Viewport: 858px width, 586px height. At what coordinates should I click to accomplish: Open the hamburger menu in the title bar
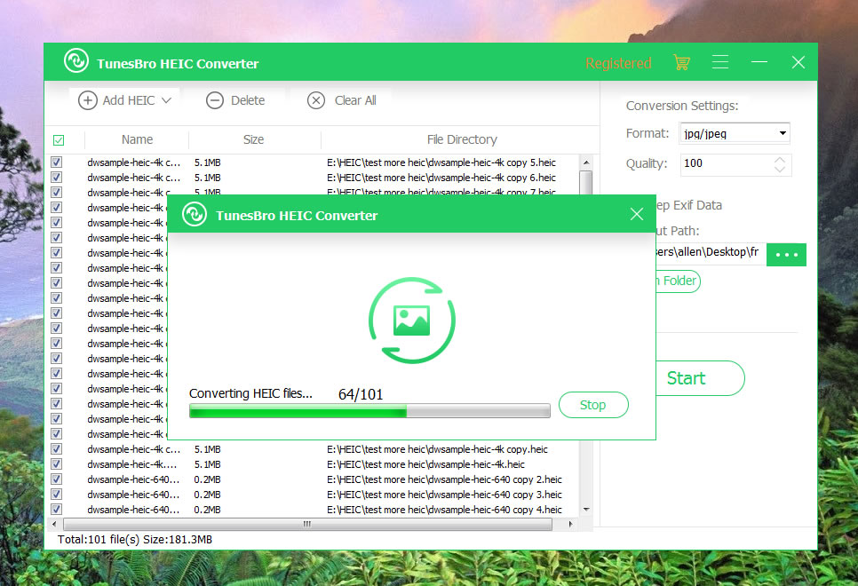click(720, 62)
